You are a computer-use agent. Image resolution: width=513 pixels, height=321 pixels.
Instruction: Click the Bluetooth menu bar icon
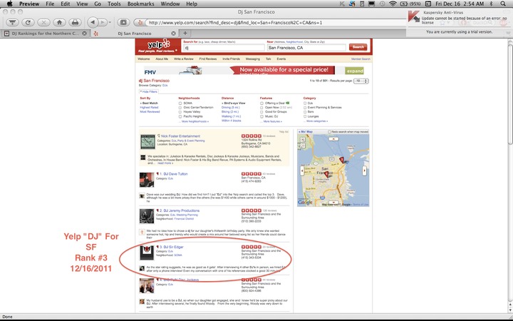pos(491,4)
